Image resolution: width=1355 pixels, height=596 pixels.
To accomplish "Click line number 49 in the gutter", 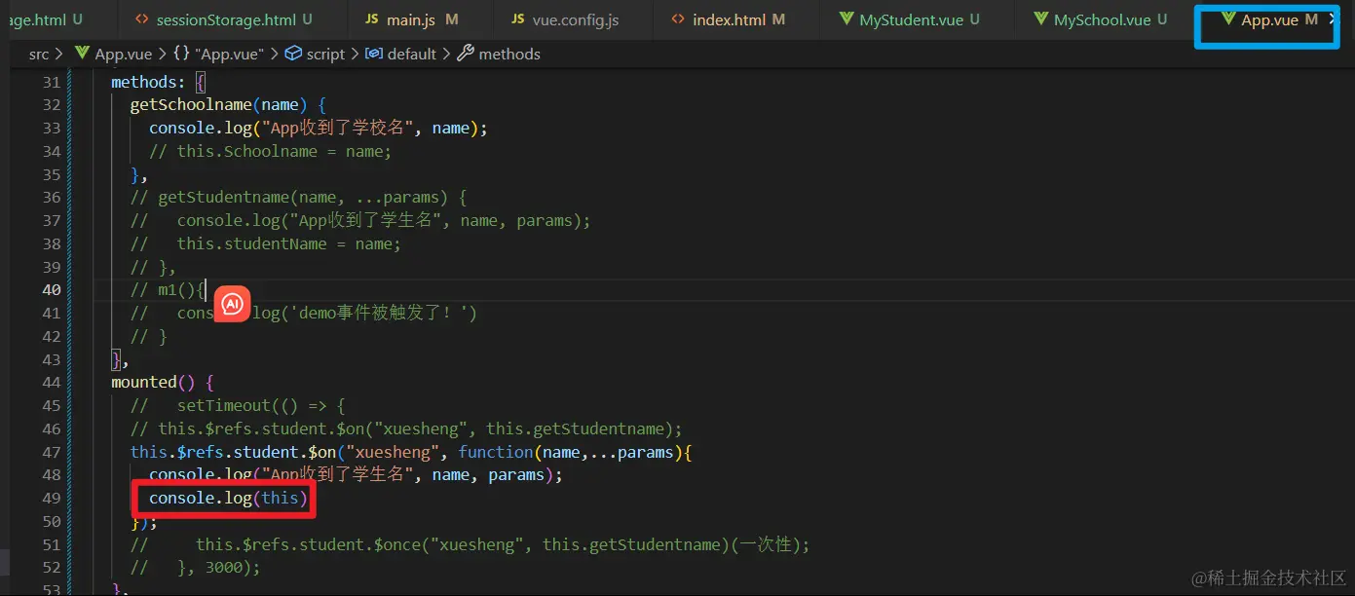I will tap(51, 498).
